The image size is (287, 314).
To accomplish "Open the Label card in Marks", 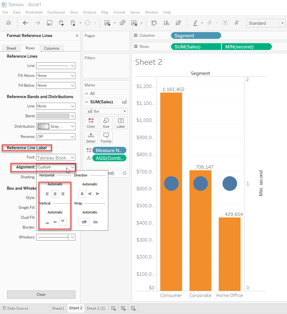I will pos(121,123).
